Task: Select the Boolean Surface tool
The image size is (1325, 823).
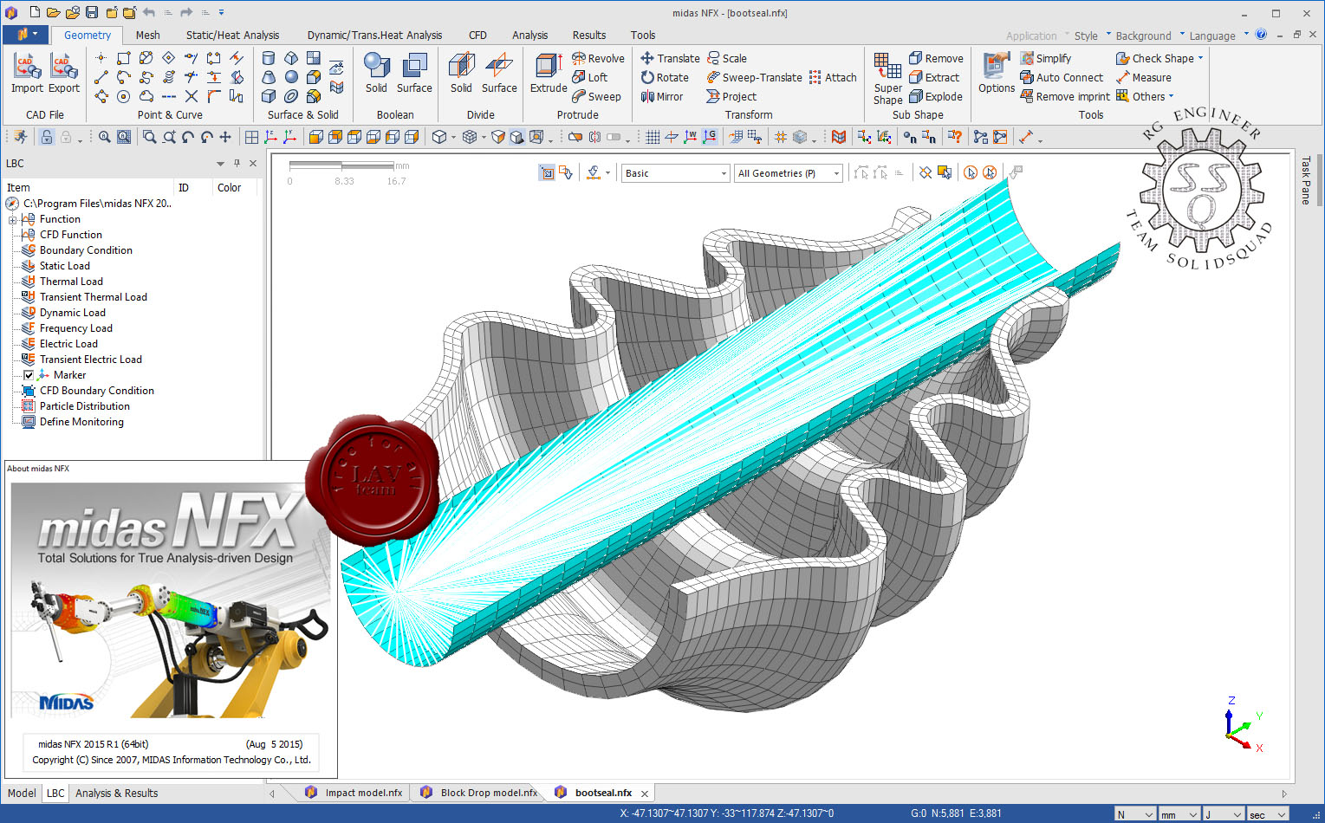Action: point(414,73)
